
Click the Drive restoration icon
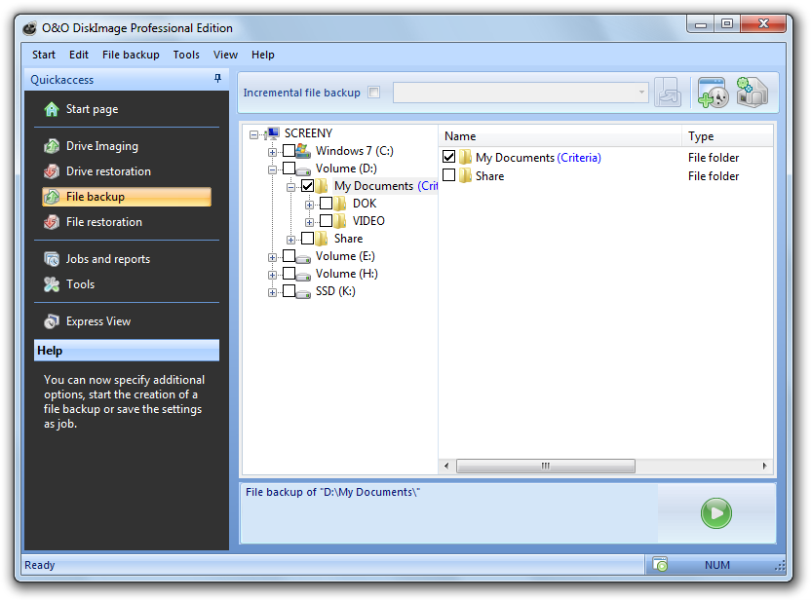click(x=52, y=171)
